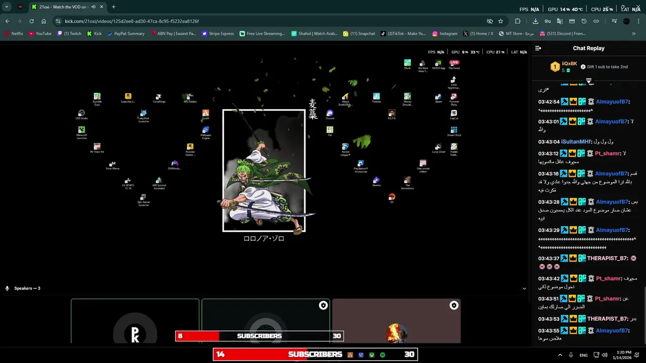Viewport: 646px width, 363px height.
Task: Open Chrome downloads icon
Action: point(535,21)
